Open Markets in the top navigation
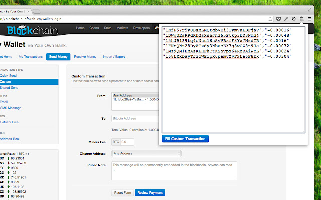This screenshot has width=321, height=200. 122,28
